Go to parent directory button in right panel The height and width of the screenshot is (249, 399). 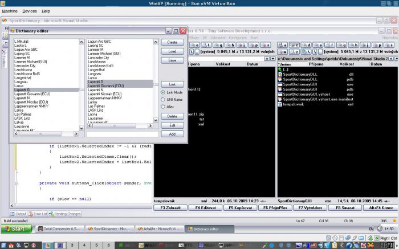[x=320, y=52]
